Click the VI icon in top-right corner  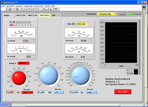[x=144, y=8]
